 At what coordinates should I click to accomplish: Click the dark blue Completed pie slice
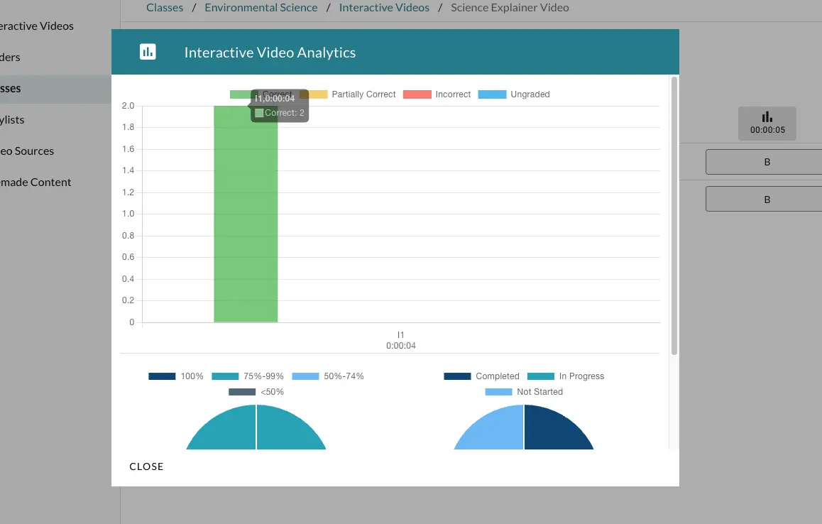(x=554, y=431)
